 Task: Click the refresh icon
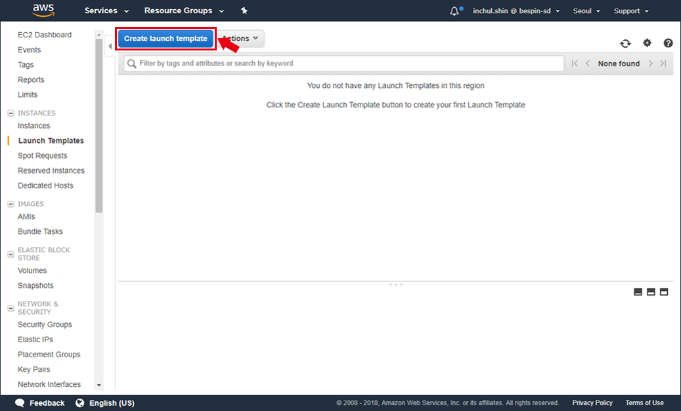[x=625, y=43]
